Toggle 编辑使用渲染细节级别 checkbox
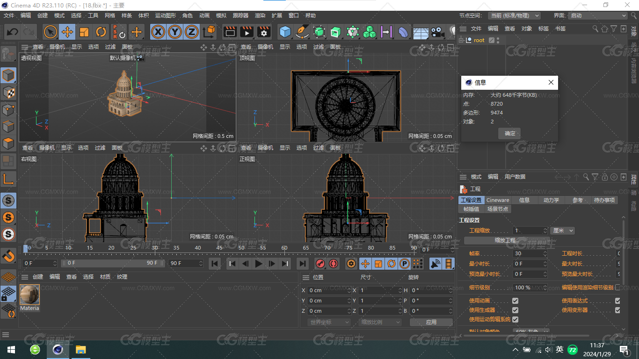Screen dimensions: 639x359 coord(617,287)
